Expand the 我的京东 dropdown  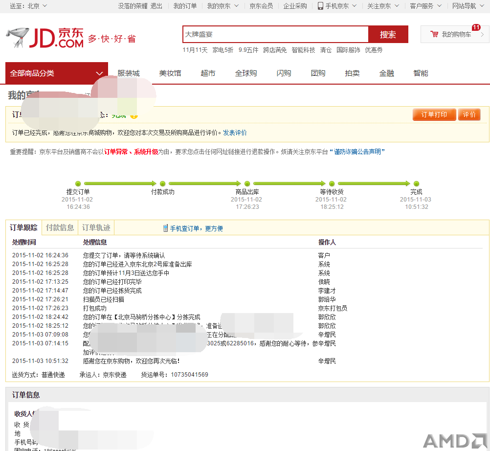pyautogui.click(x=223, y=6)
